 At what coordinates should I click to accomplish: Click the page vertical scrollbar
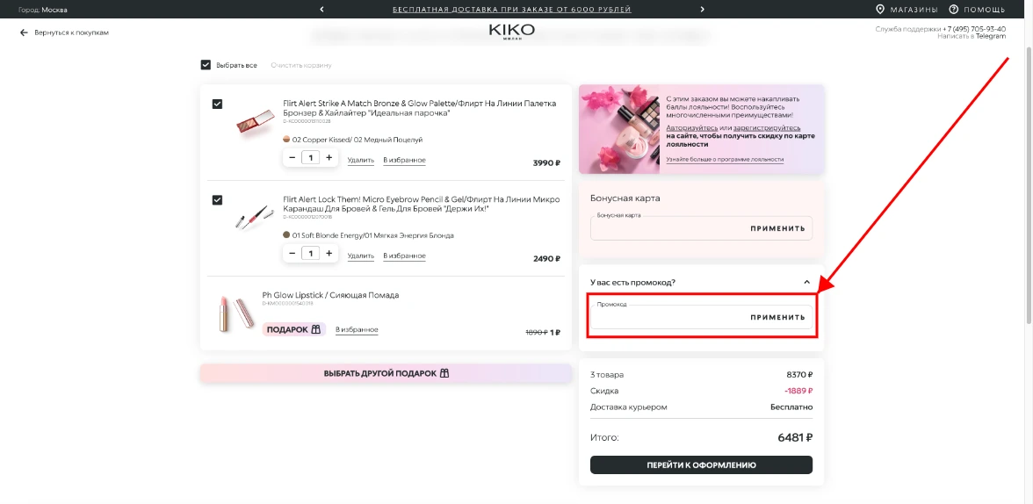tap(1029, 184)
